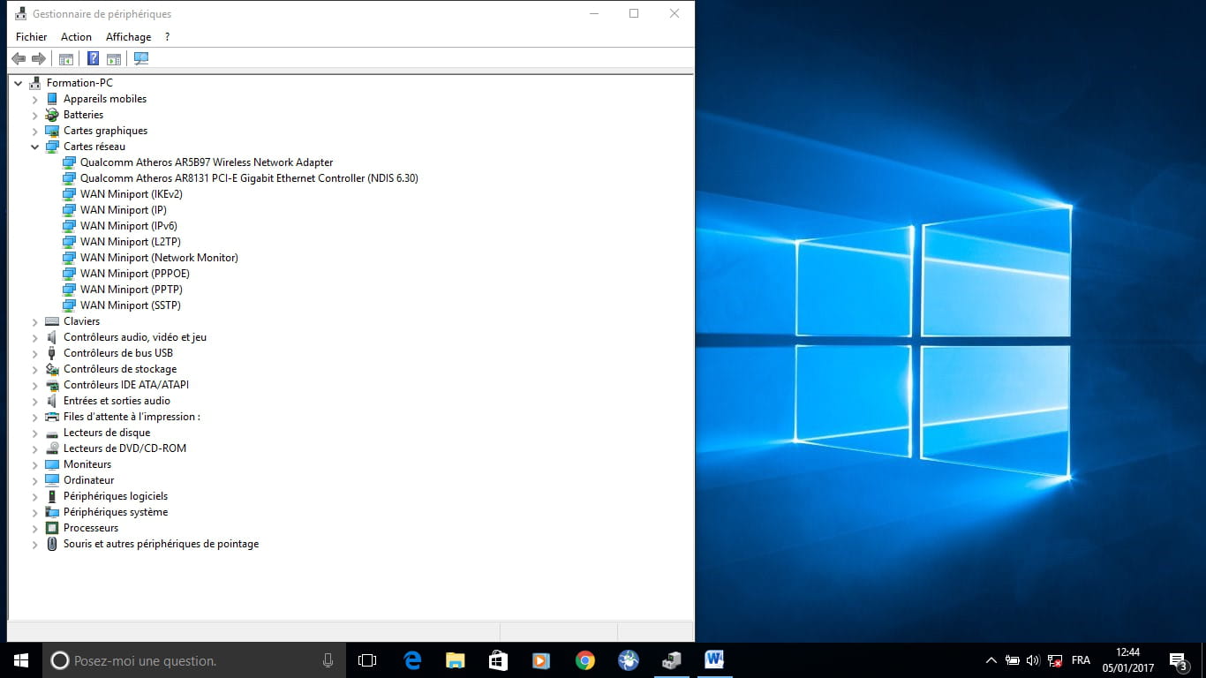Expand the Claviers category
The image size is (1206, 678).
click(x=35, y=321)
